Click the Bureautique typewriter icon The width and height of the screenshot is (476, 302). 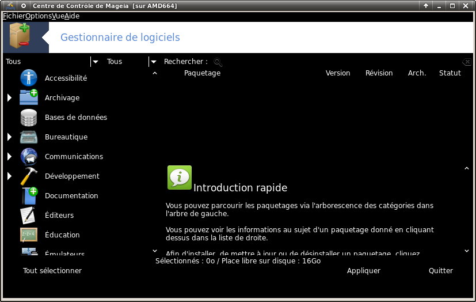[x=29, y=137]
